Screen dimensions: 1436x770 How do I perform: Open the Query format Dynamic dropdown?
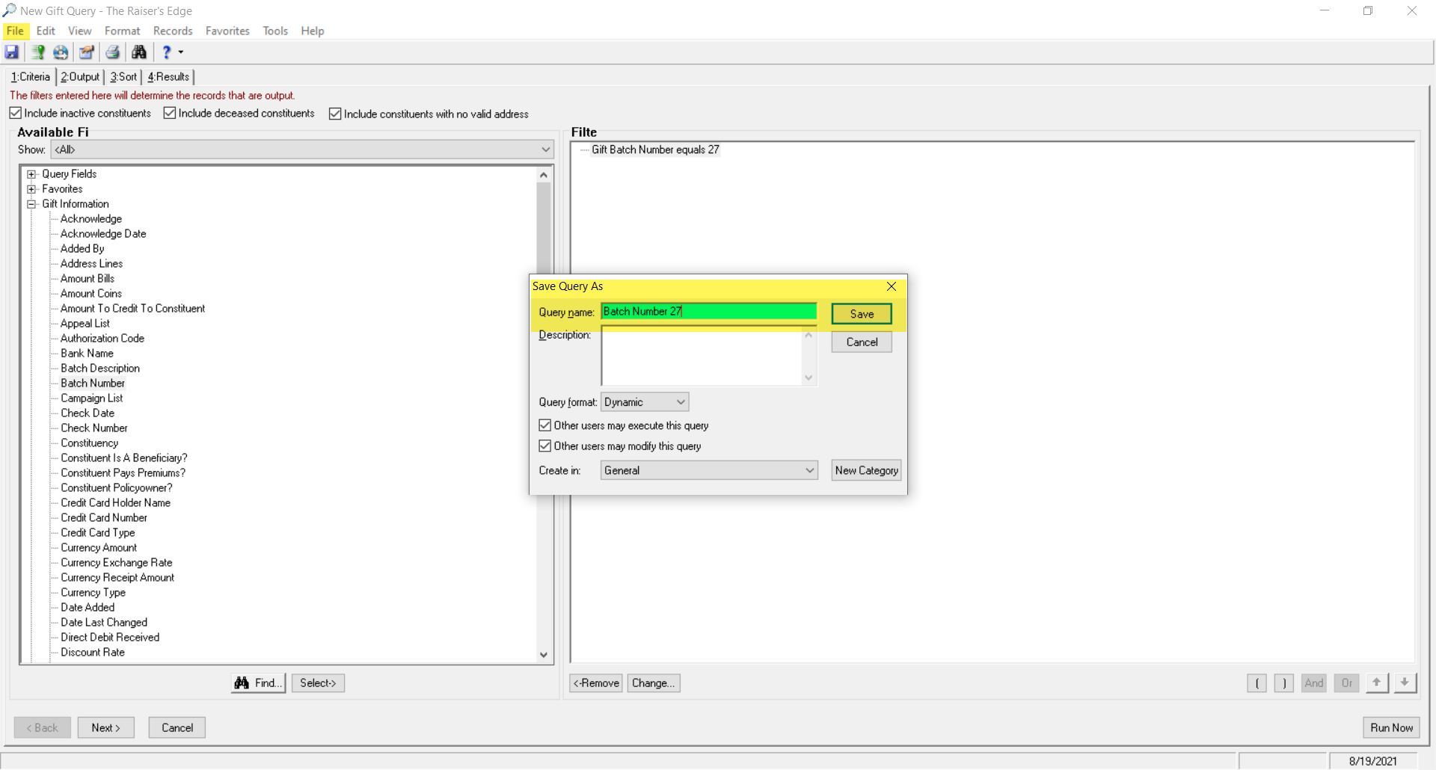point(681,402)
